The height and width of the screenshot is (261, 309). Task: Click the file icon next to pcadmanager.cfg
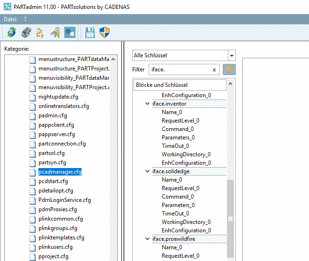[32, 172]
